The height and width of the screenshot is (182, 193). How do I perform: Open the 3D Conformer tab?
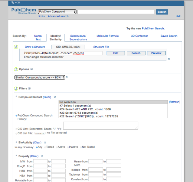click(139, 36)
